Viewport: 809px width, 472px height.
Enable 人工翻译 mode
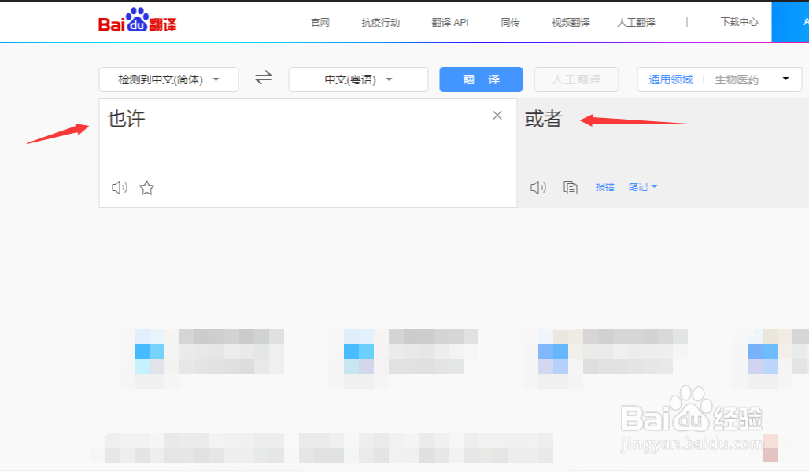point(576,79)
